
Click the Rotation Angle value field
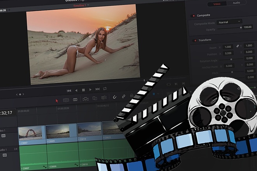click(x=250, y=58)
